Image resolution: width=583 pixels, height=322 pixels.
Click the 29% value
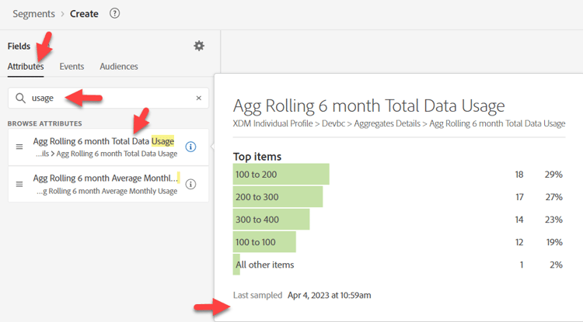point(553,175)
